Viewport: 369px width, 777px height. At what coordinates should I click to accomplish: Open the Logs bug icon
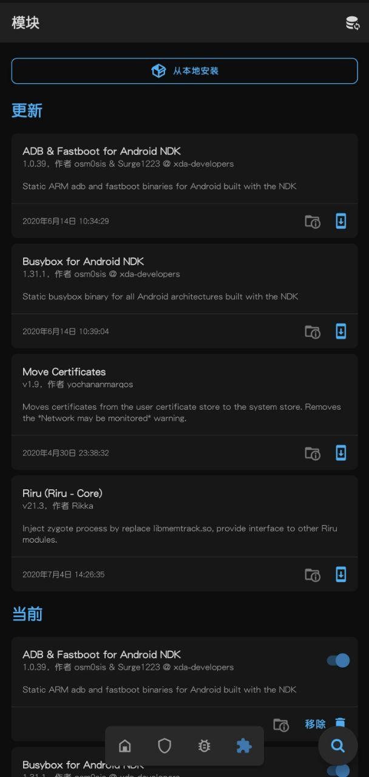[204, 745]
